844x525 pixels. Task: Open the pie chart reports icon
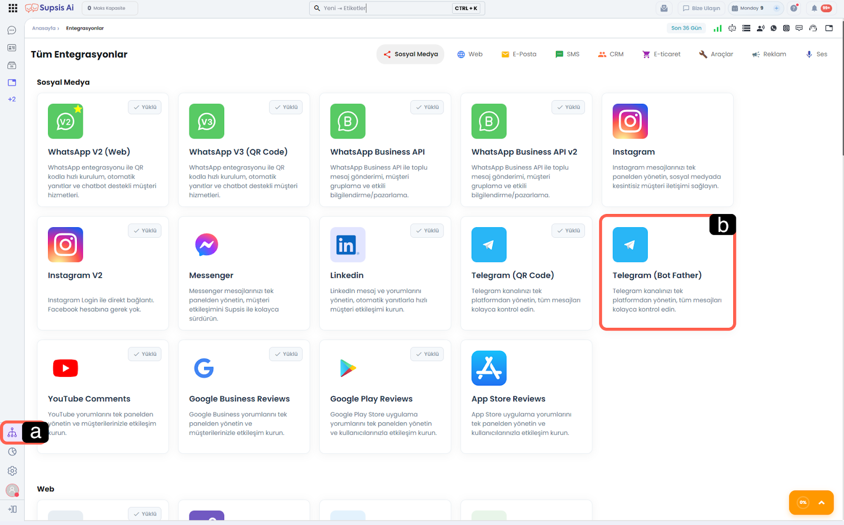pos(12,452)
